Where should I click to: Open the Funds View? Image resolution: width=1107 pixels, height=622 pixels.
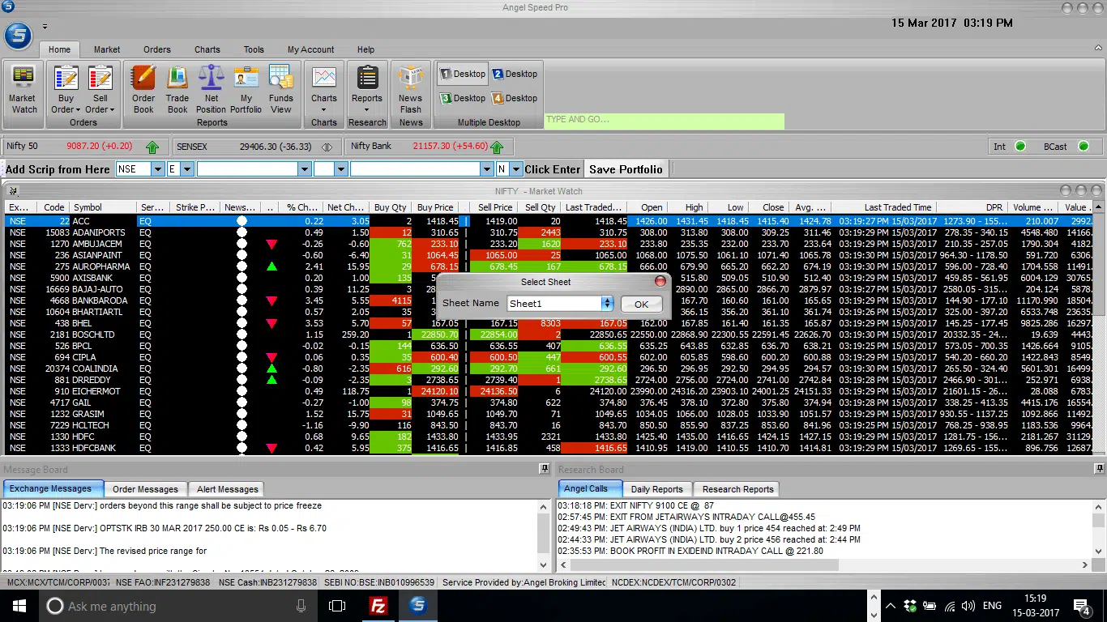tap(281, 89)
